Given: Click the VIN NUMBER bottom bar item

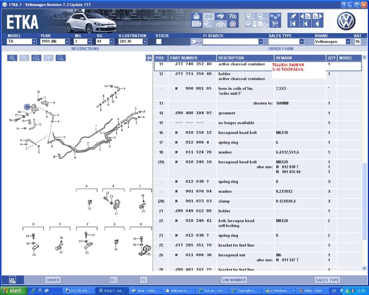Looking at the screenshot, I should pyautogui.click(x=234, y=280).
